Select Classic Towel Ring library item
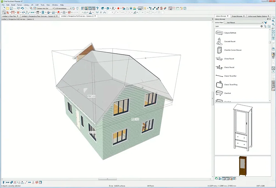Image resolution: width=276 pixels, height=188 pixels. 230,85
